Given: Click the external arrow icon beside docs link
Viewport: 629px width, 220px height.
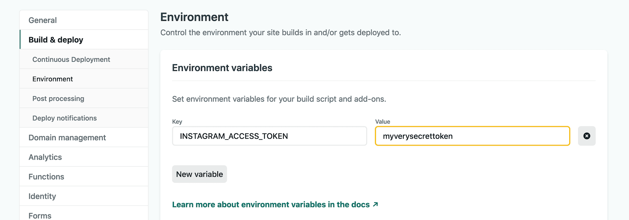Looking at the screenshot, I should (x=375, y=204).
